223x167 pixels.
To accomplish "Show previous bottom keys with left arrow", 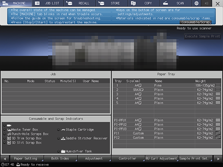I will (x=5, y=159).
